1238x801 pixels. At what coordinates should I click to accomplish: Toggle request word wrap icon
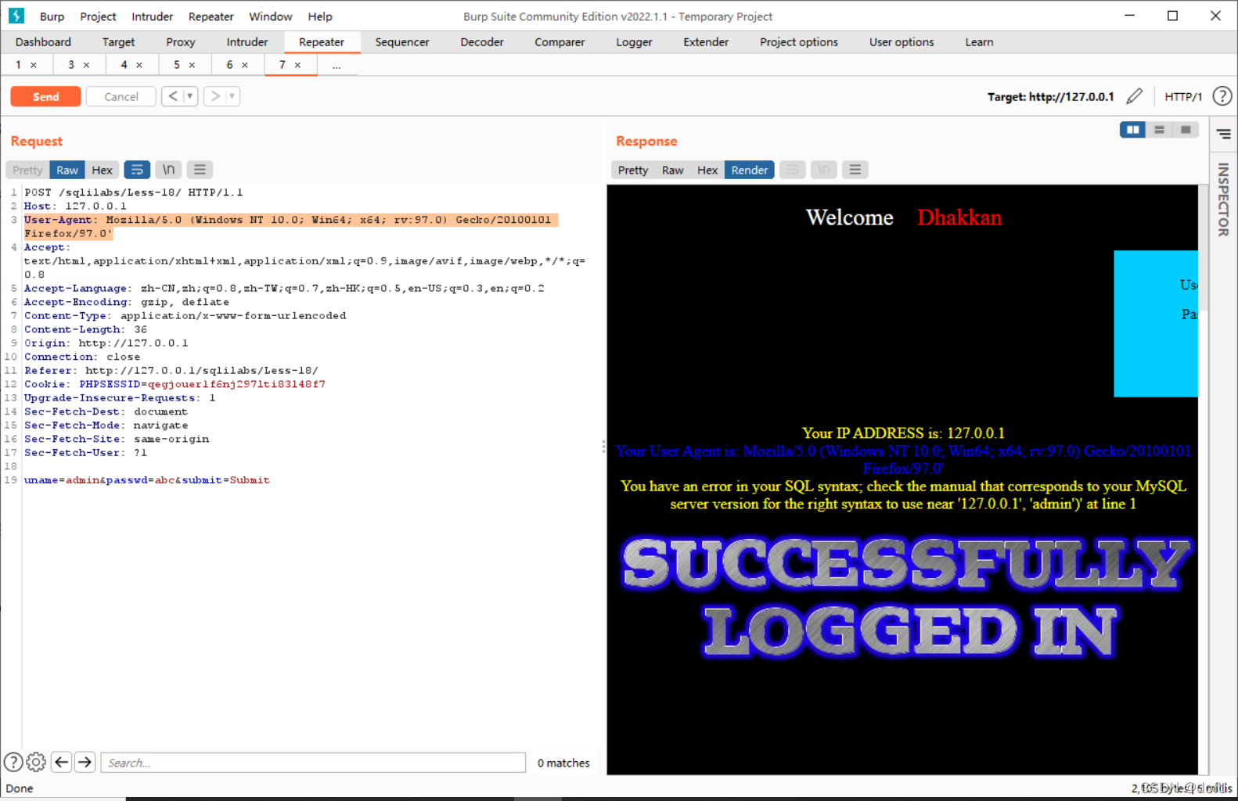click(137, 170)
